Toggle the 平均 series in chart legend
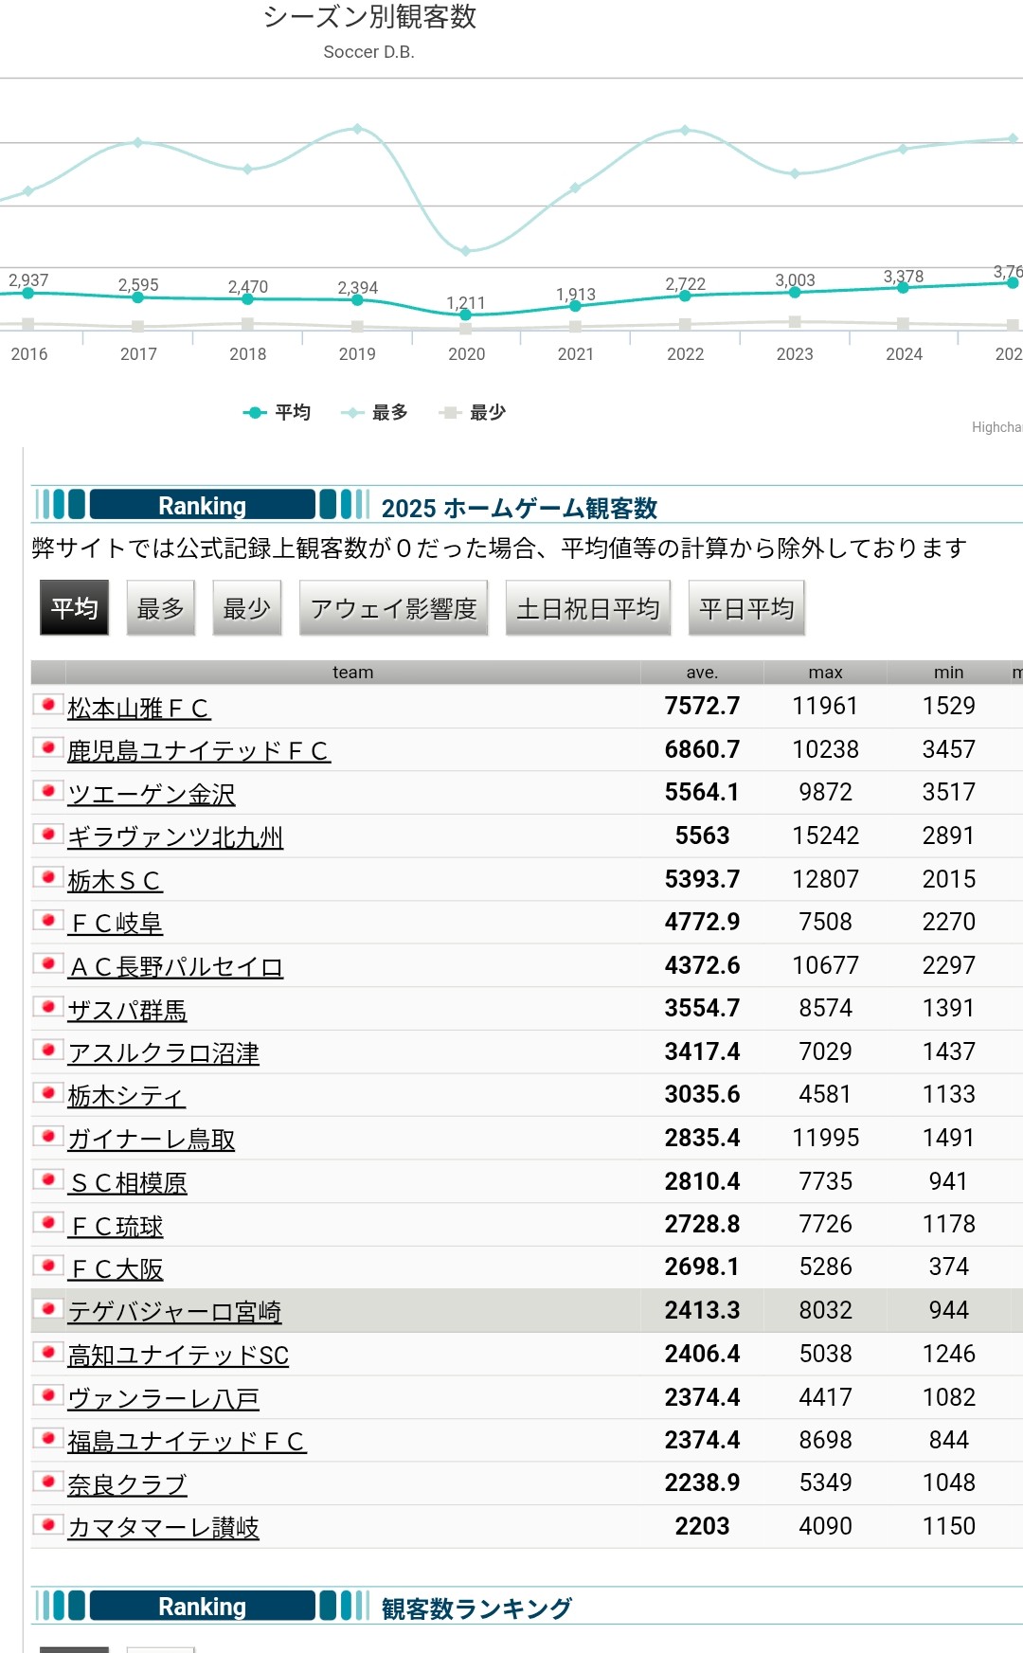 click(x=278, y=412)
